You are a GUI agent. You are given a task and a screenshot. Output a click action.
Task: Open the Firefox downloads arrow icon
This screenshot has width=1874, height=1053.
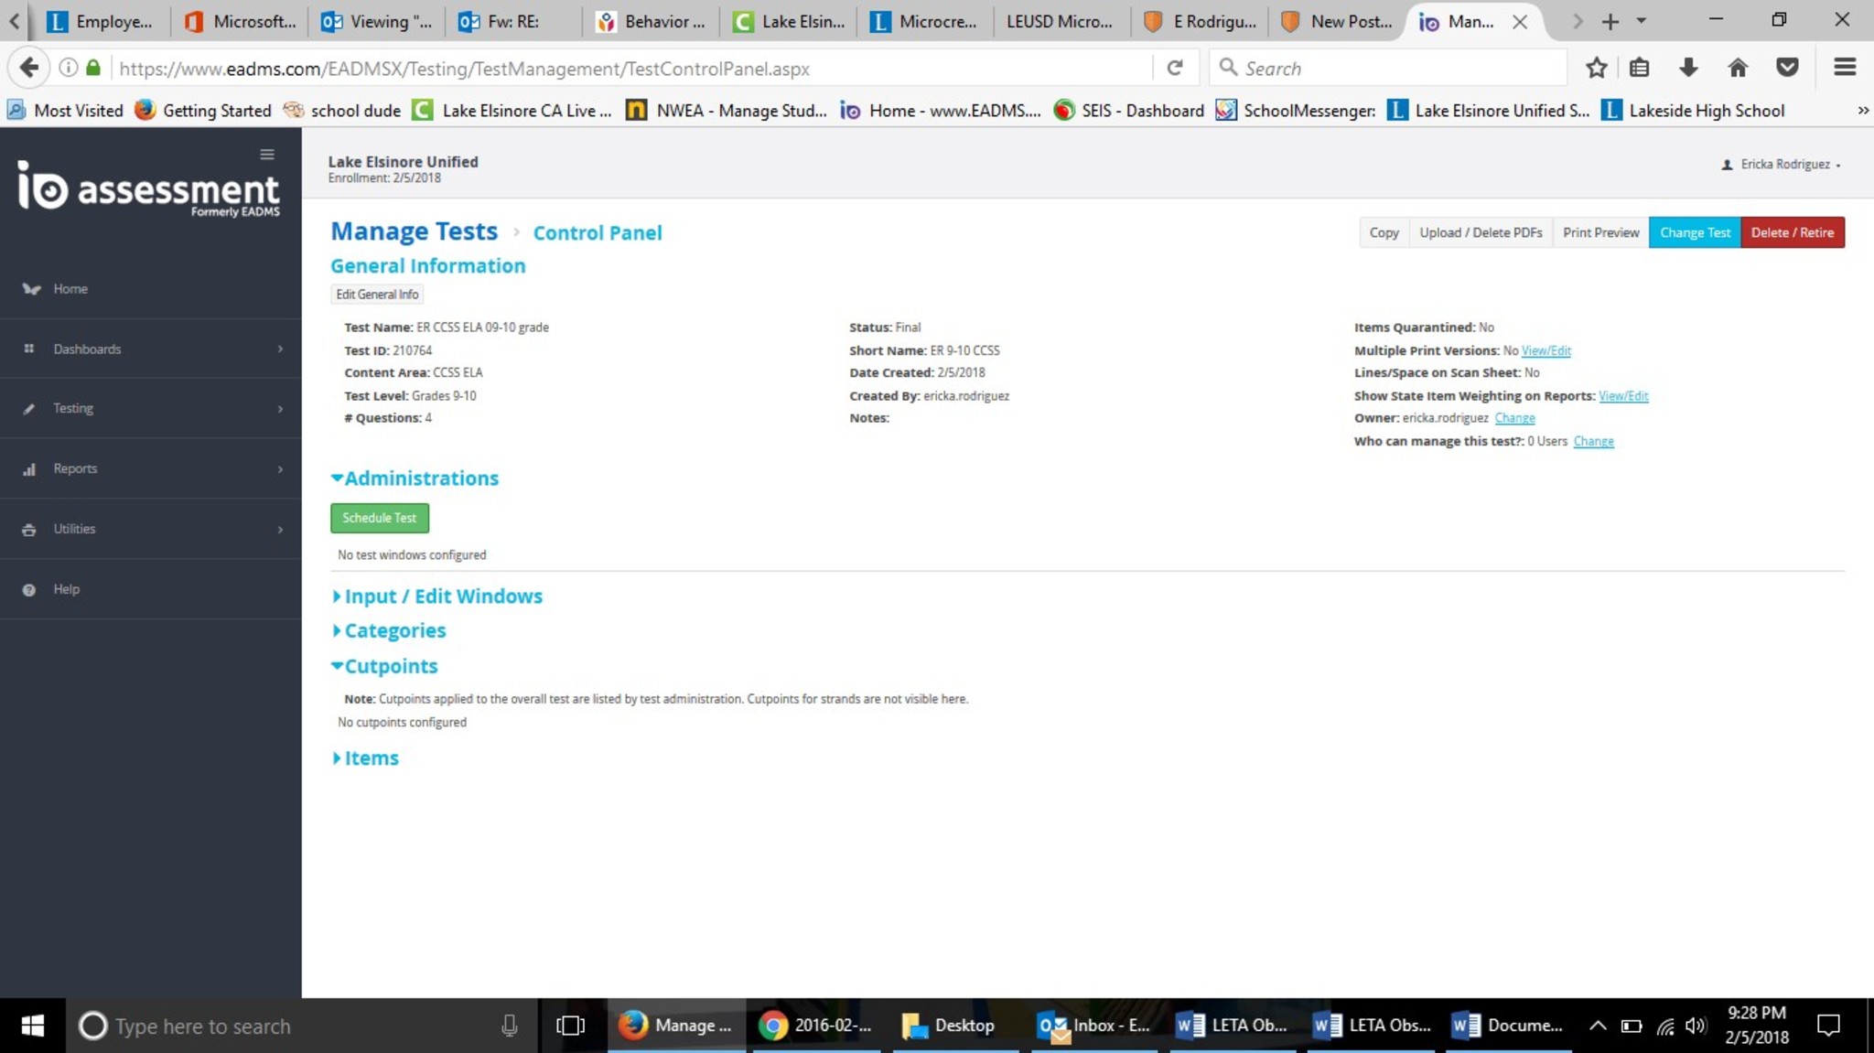[x=1688, y=68]
